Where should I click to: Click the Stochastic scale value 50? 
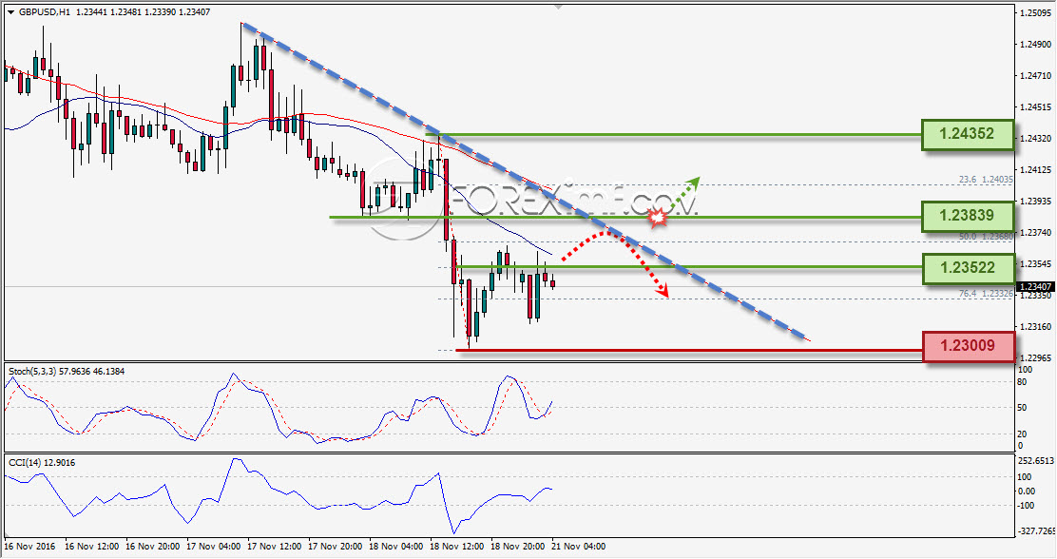coord(1022,408)
